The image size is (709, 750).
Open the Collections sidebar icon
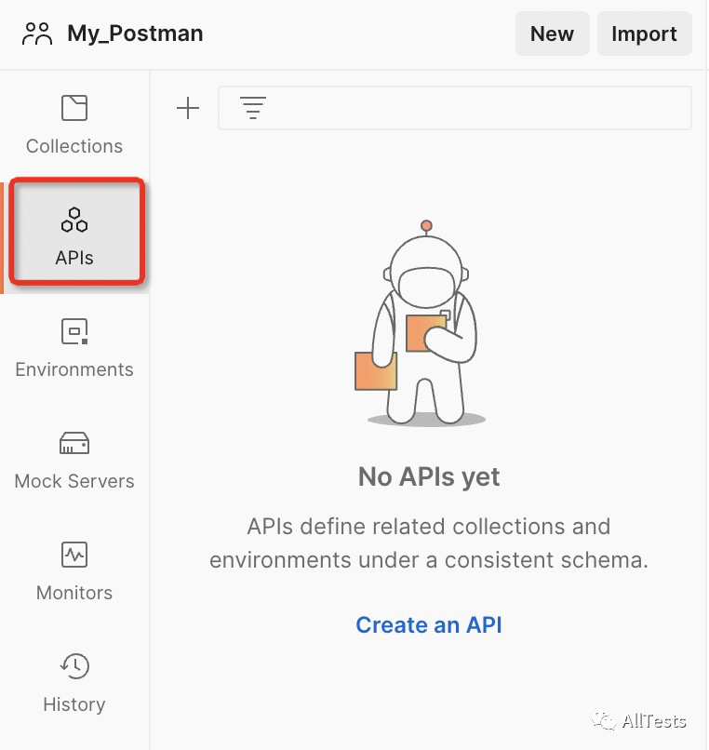[x=74, y=108]
